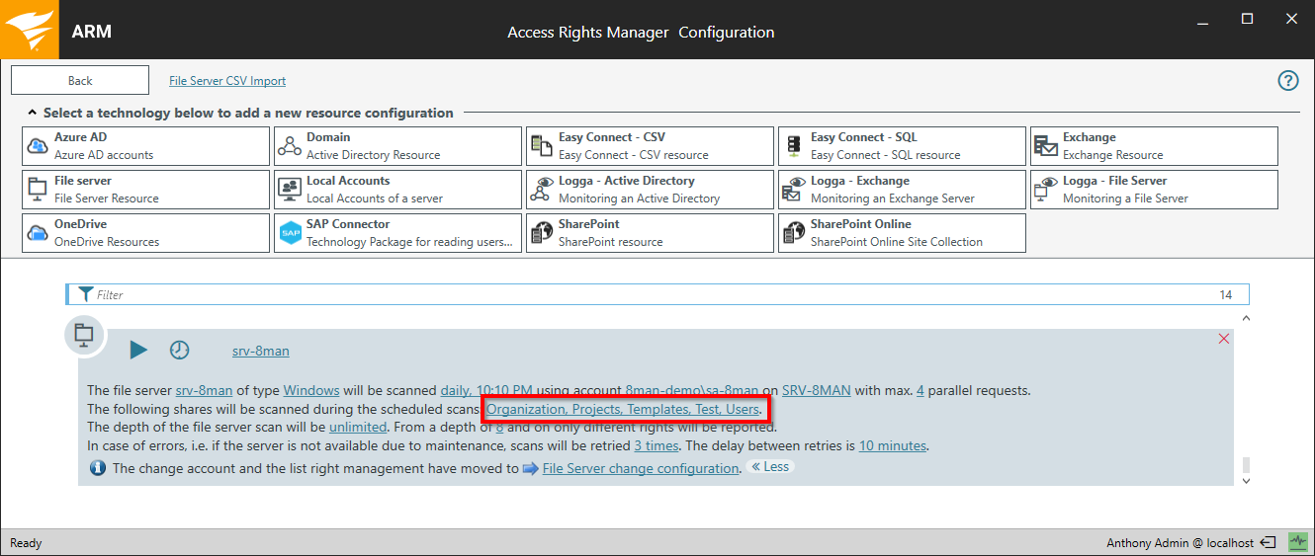Add an Azure AD resource
Viewport: 1315px width, 556px height.
145,146
